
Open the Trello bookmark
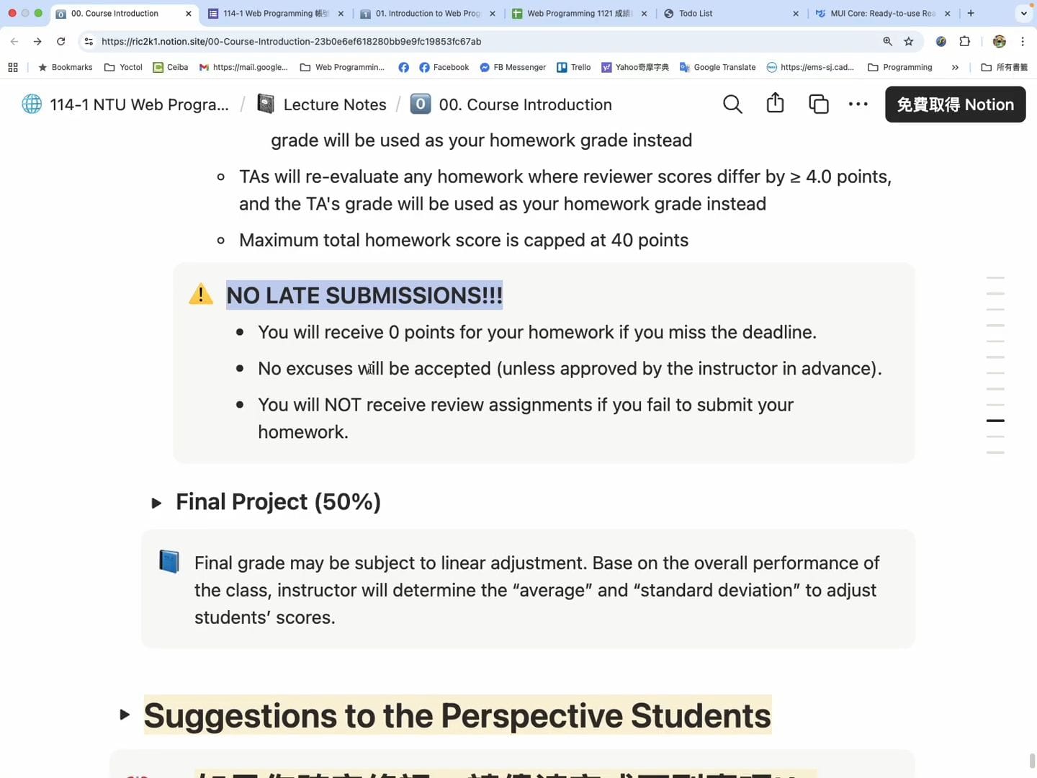574,68
